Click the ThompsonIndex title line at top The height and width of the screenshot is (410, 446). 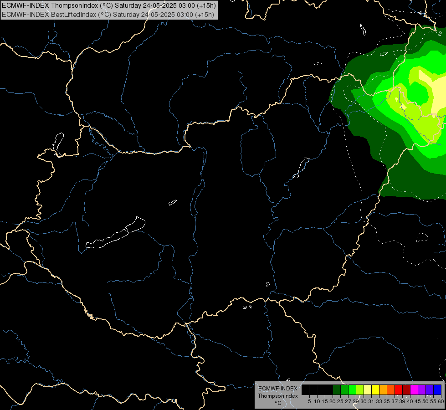click(109, 5)
